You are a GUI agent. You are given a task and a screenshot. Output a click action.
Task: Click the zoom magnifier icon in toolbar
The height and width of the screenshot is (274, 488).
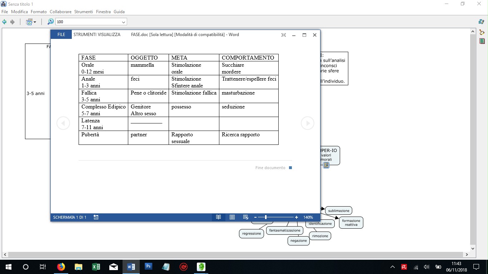(x=50, y=22)
